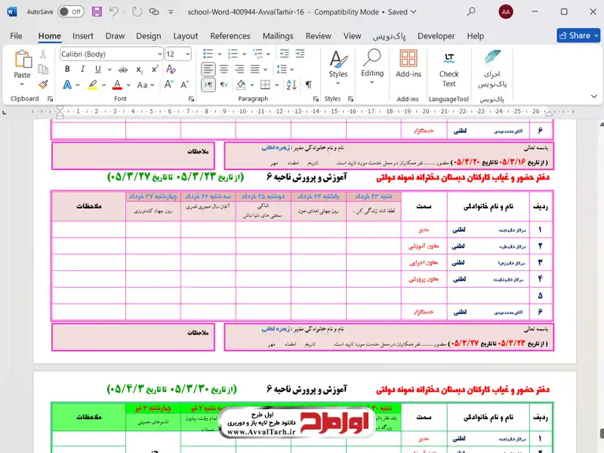
Task: Switch to the Layout tab
Action: 185,35
